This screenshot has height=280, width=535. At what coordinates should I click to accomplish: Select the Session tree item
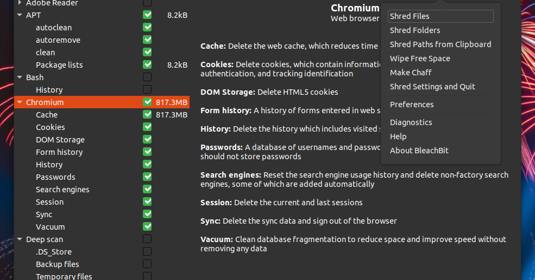49,202
